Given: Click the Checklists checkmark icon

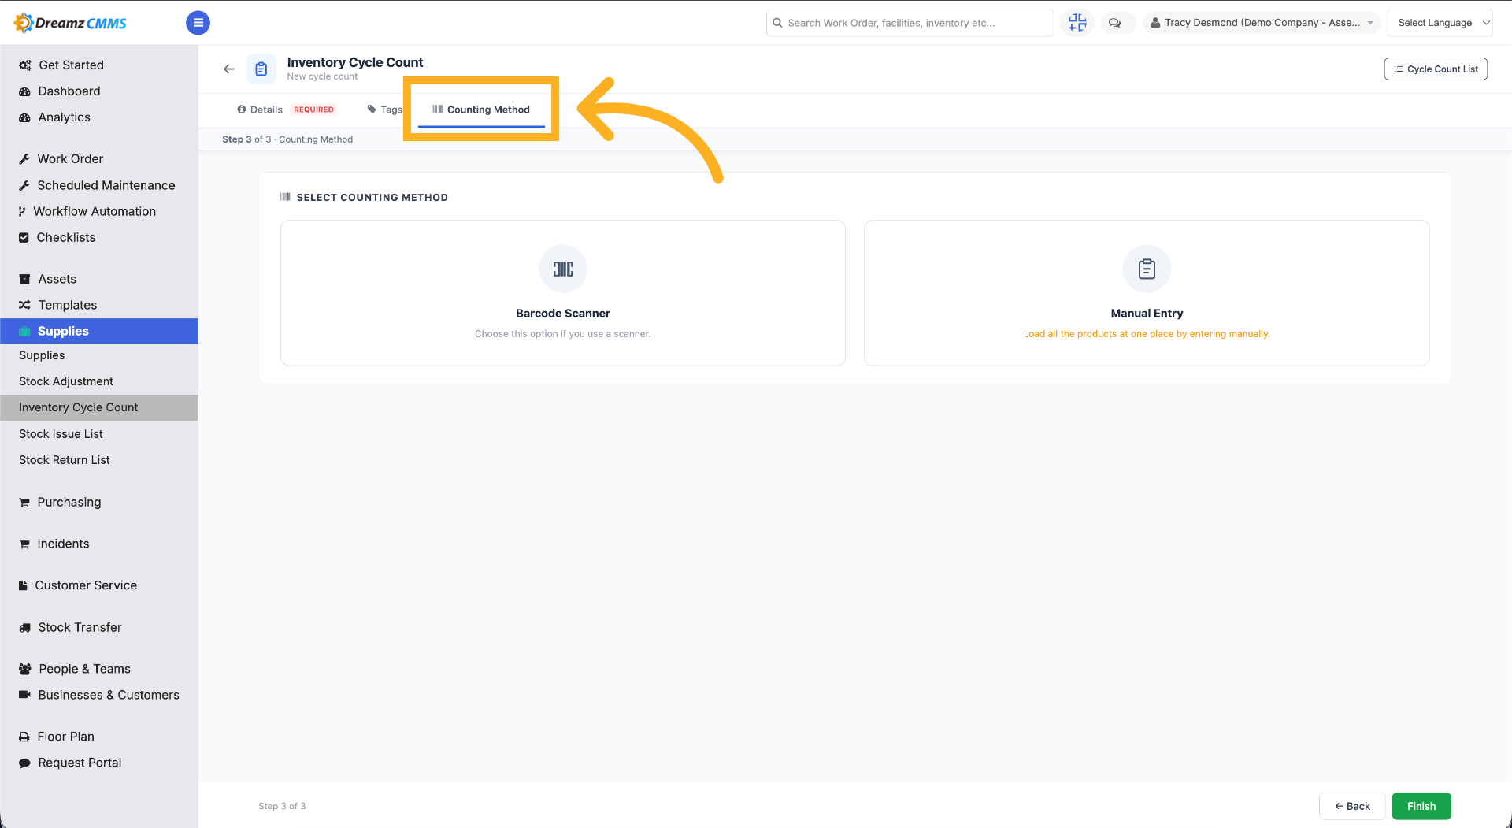Looking at the screenshot, I should coord(24,238).
